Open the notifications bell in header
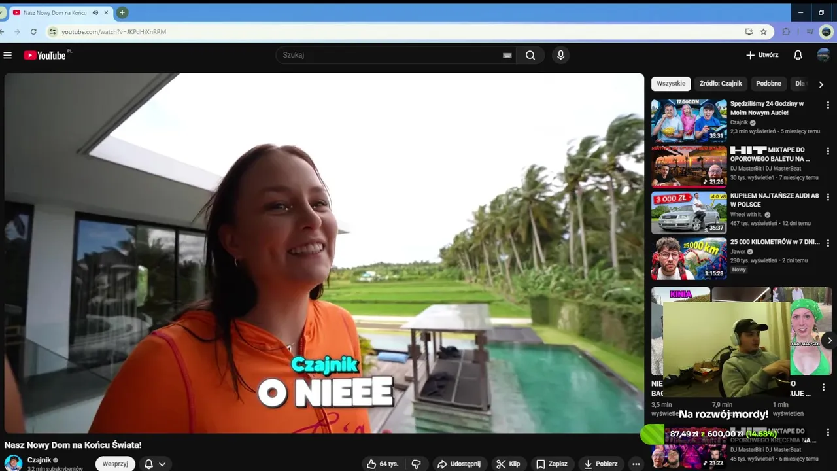Screen dimensions: 837x471 798,55
